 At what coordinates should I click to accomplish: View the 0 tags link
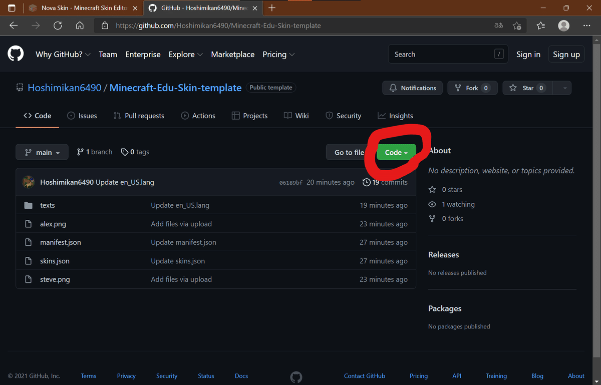tap(135, 152)
